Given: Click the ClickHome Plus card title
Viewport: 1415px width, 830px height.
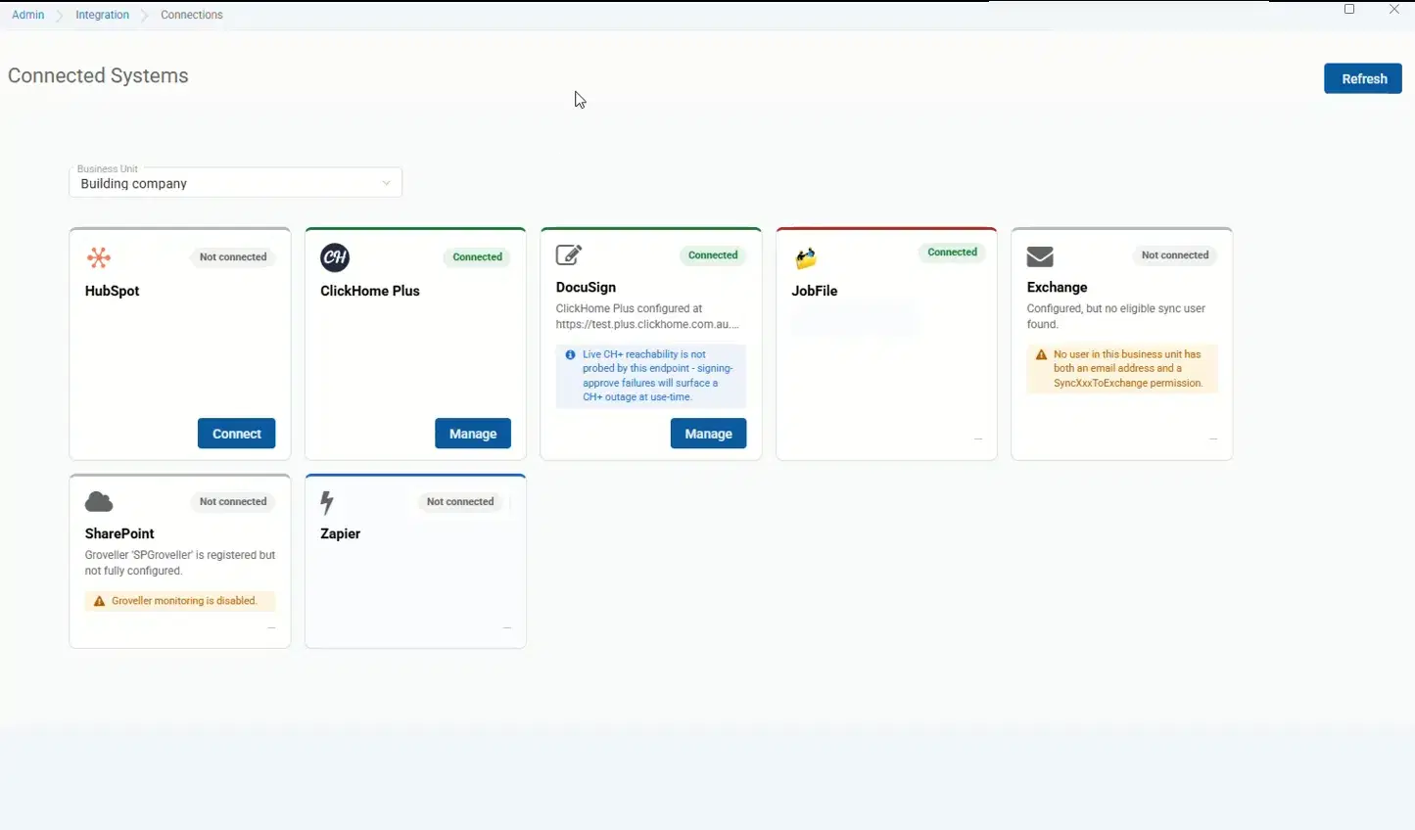Looking at the screenshot, I should [370, 291].
